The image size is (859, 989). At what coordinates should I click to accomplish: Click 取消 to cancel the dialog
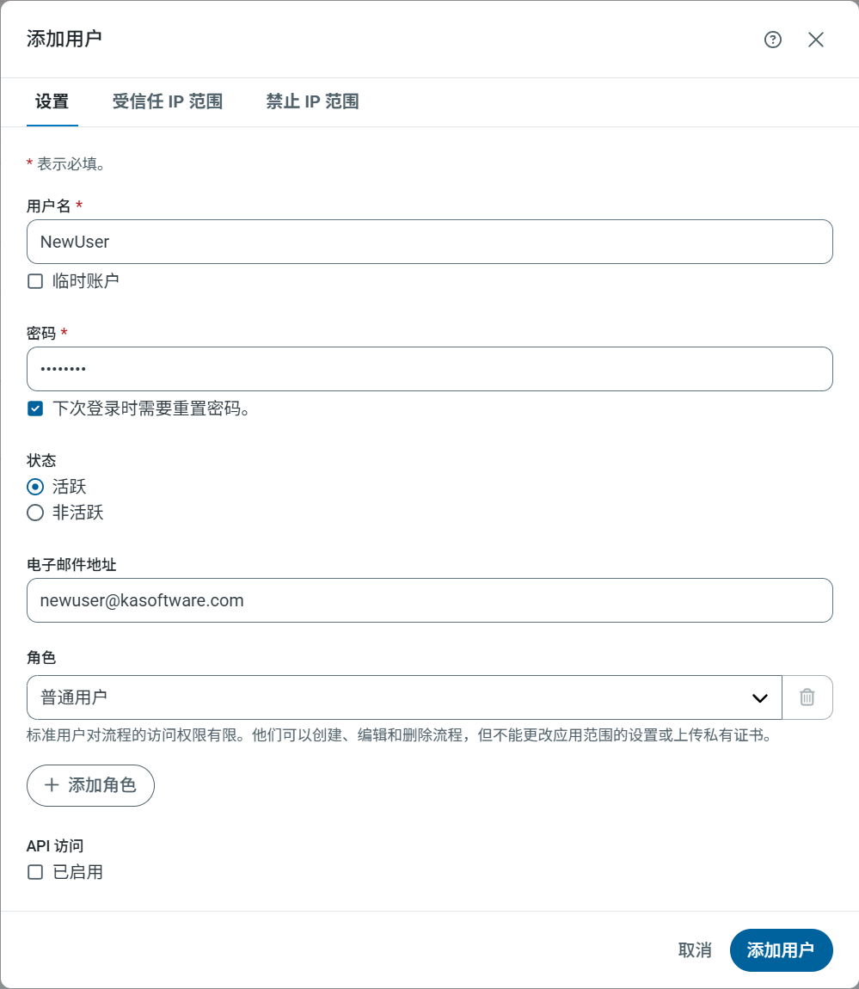pos(695,950)
